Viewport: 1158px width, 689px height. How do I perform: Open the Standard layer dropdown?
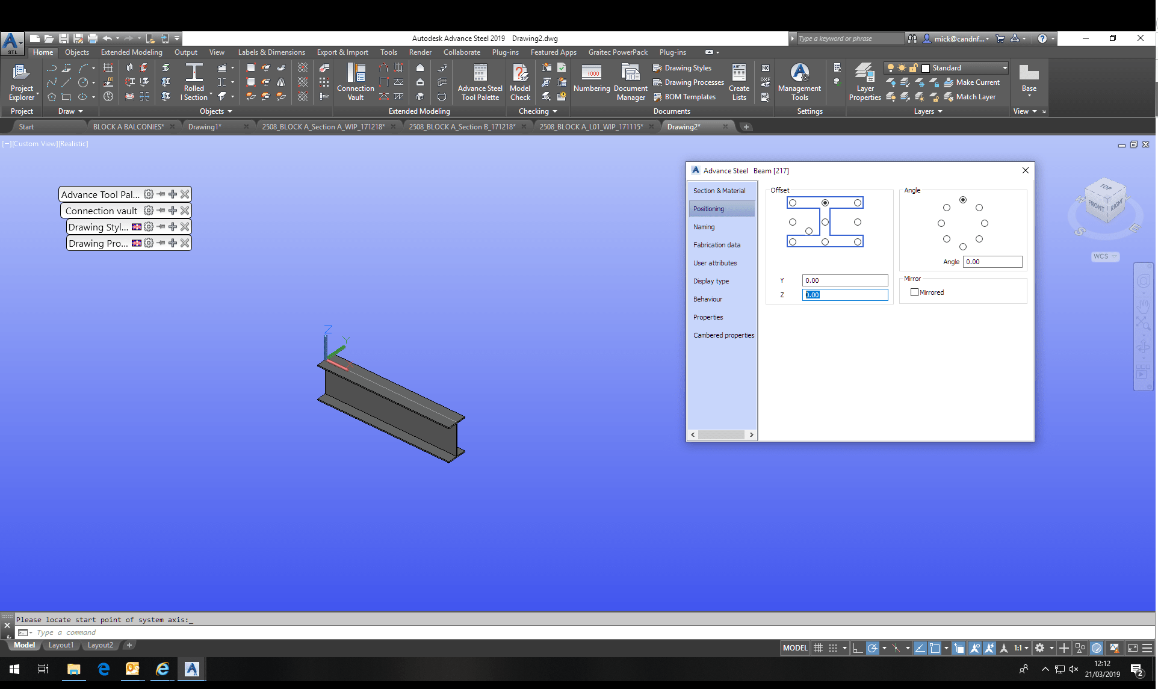pyautogui.click(x=1005, y=67)
